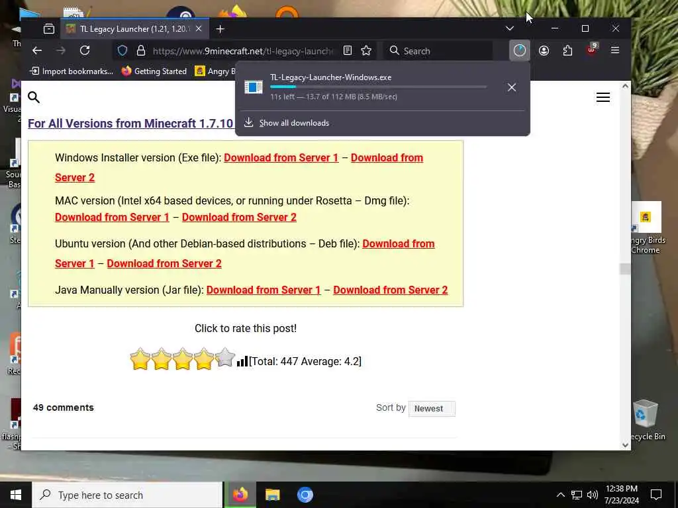Open the website search magnifier icon
The height and width of the screenshot is (508, 678).
click(x=34, y=97)
